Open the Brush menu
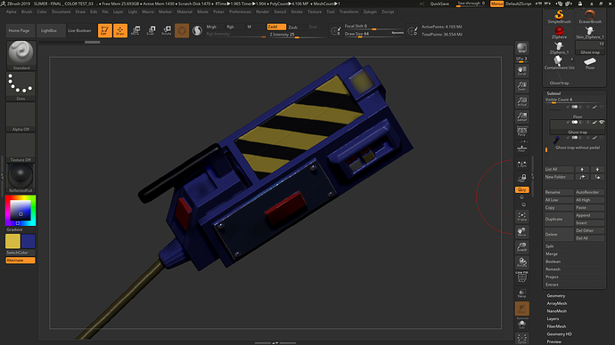 pos(27,12)
